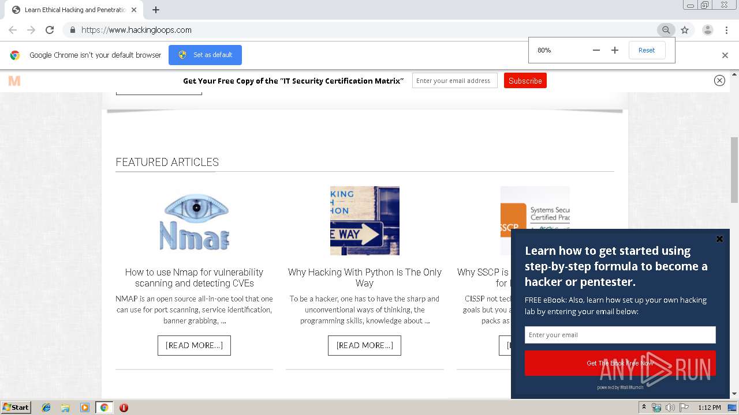Open How to use Nmap article title

click(x=194, y=278)
